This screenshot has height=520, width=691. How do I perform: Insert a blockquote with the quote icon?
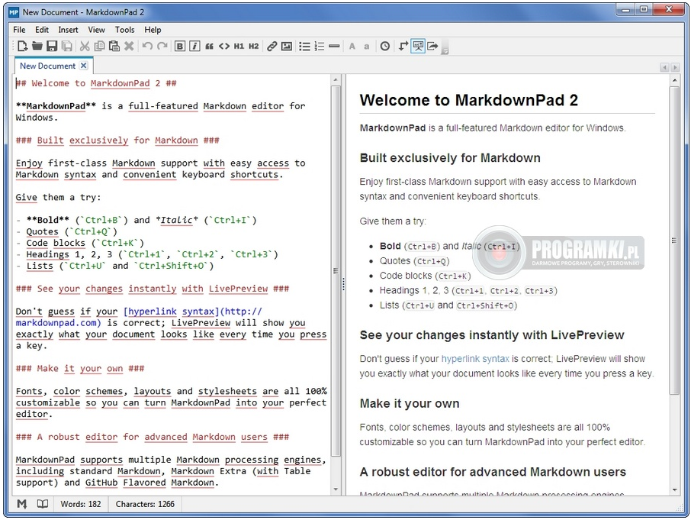[x=209, y=46]
